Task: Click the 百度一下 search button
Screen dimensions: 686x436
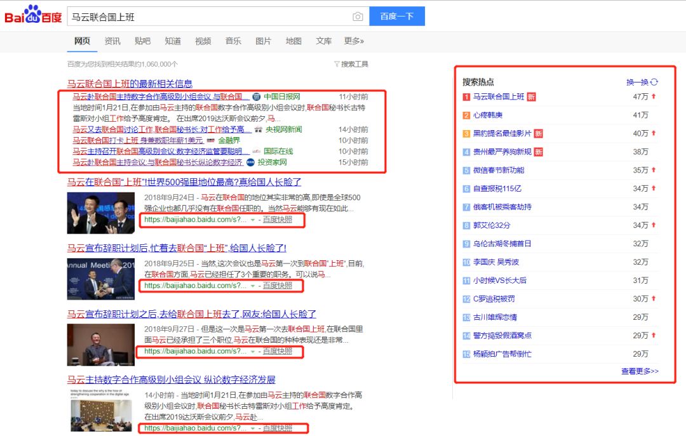Action: (x=397, y=16)
